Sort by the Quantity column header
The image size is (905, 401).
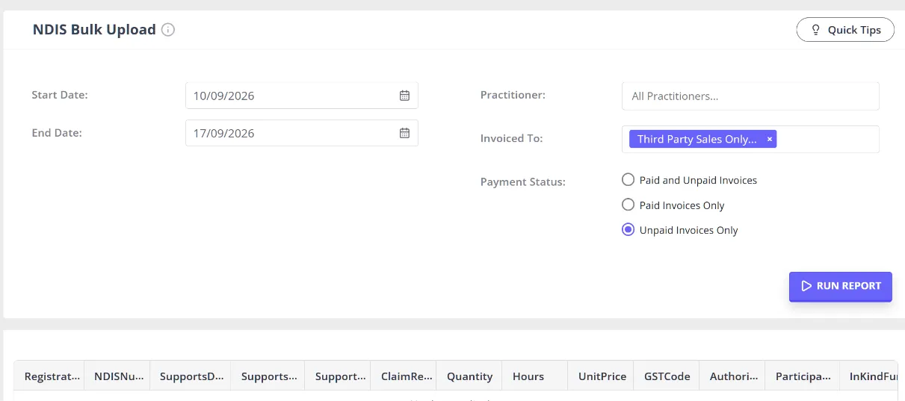pyautogui.click(x=469, y=376)
